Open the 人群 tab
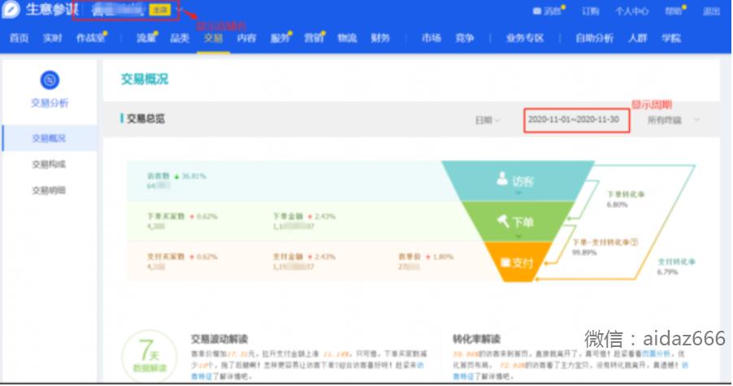 click(x=638, y=38)
